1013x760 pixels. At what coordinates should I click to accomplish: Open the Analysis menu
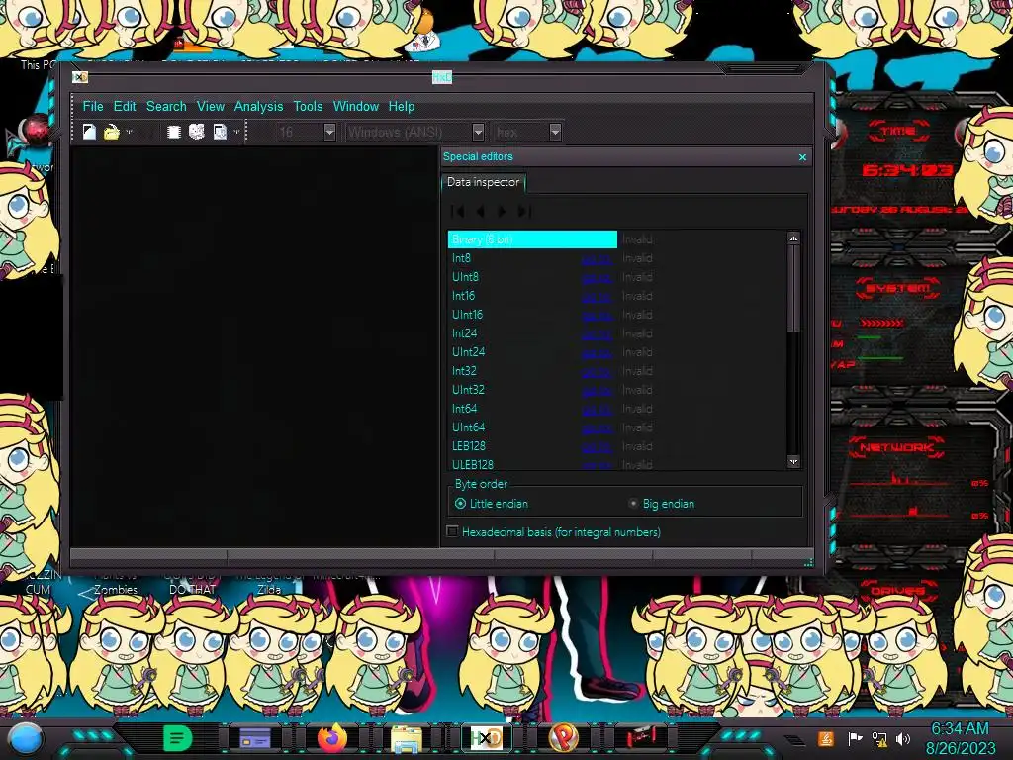[258, 107]
